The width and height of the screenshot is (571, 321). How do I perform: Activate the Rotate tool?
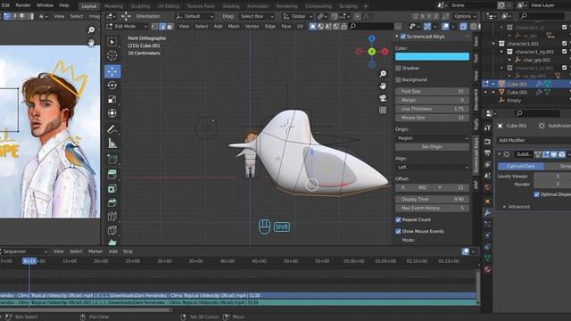(112, 86)
